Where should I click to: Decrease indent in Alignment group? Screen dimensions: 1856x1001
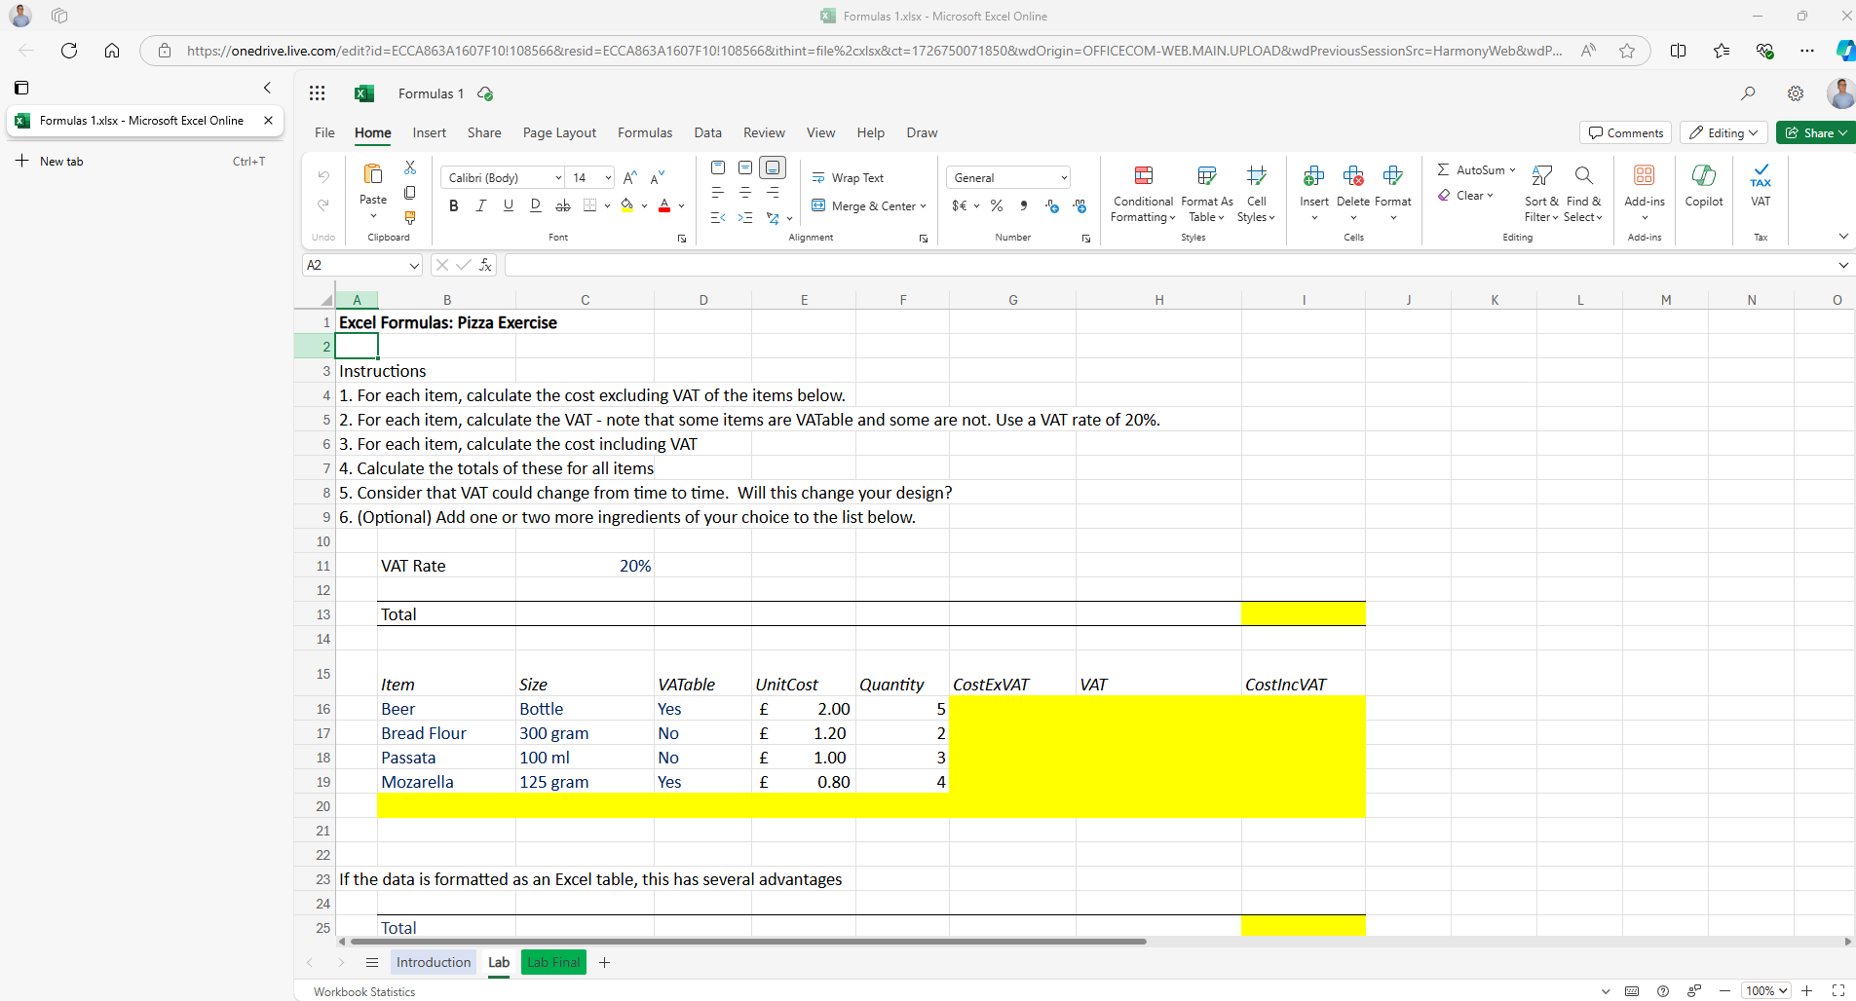click(x=718, y=218)
